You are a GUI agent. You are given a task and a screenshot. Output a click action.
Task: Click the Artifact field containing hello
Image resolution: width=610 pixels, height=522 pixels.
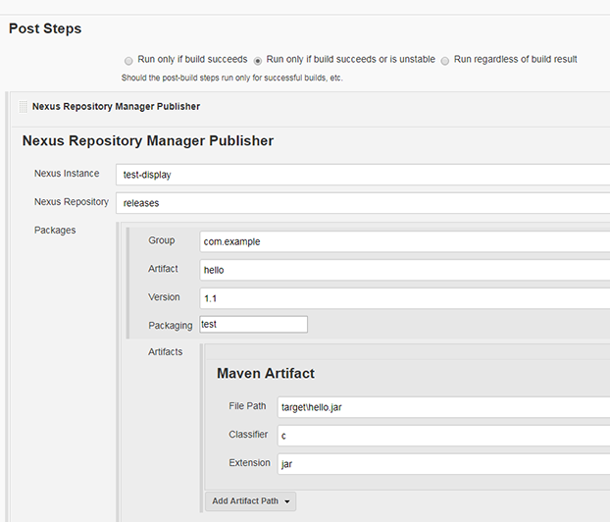(x=405, y=270)
